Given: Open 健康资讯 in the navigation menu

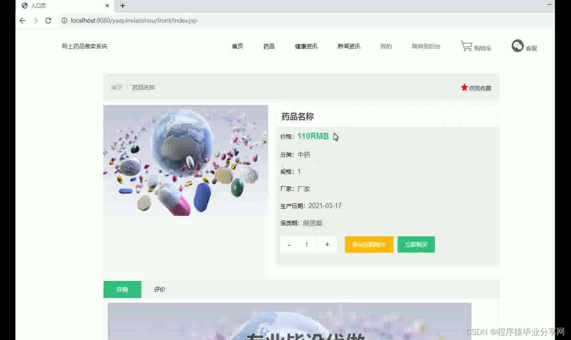Looking at the screenshot, I should coord(306,46).
